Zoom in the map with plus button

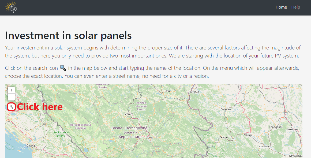tap(11, 90)
